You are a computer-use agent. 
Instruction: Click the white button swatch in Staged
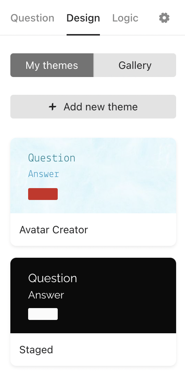(43, 314)
